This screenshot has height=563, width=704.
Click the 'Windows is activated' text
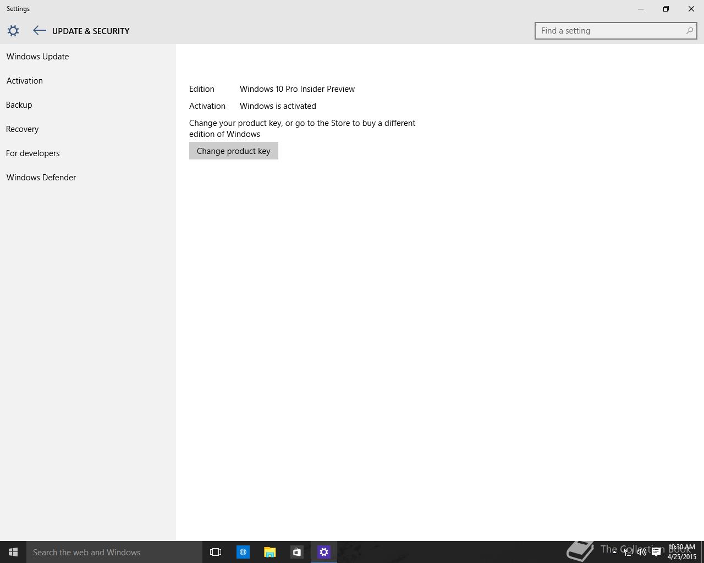point(278,106)
